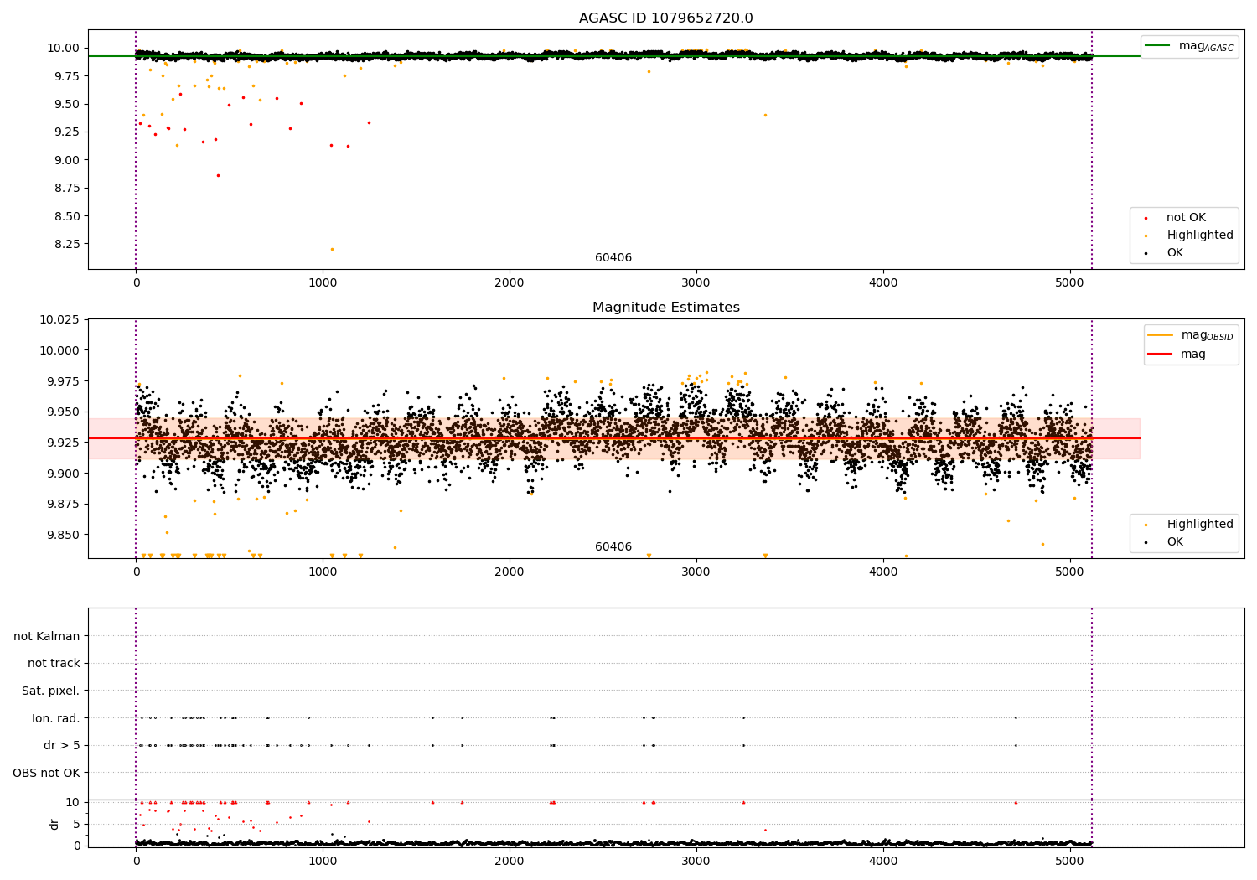The height and width of the screenshot is (880, 1257).
Task: Click the '10.00' y-axis tick label
Action: (x=64, y=49)
